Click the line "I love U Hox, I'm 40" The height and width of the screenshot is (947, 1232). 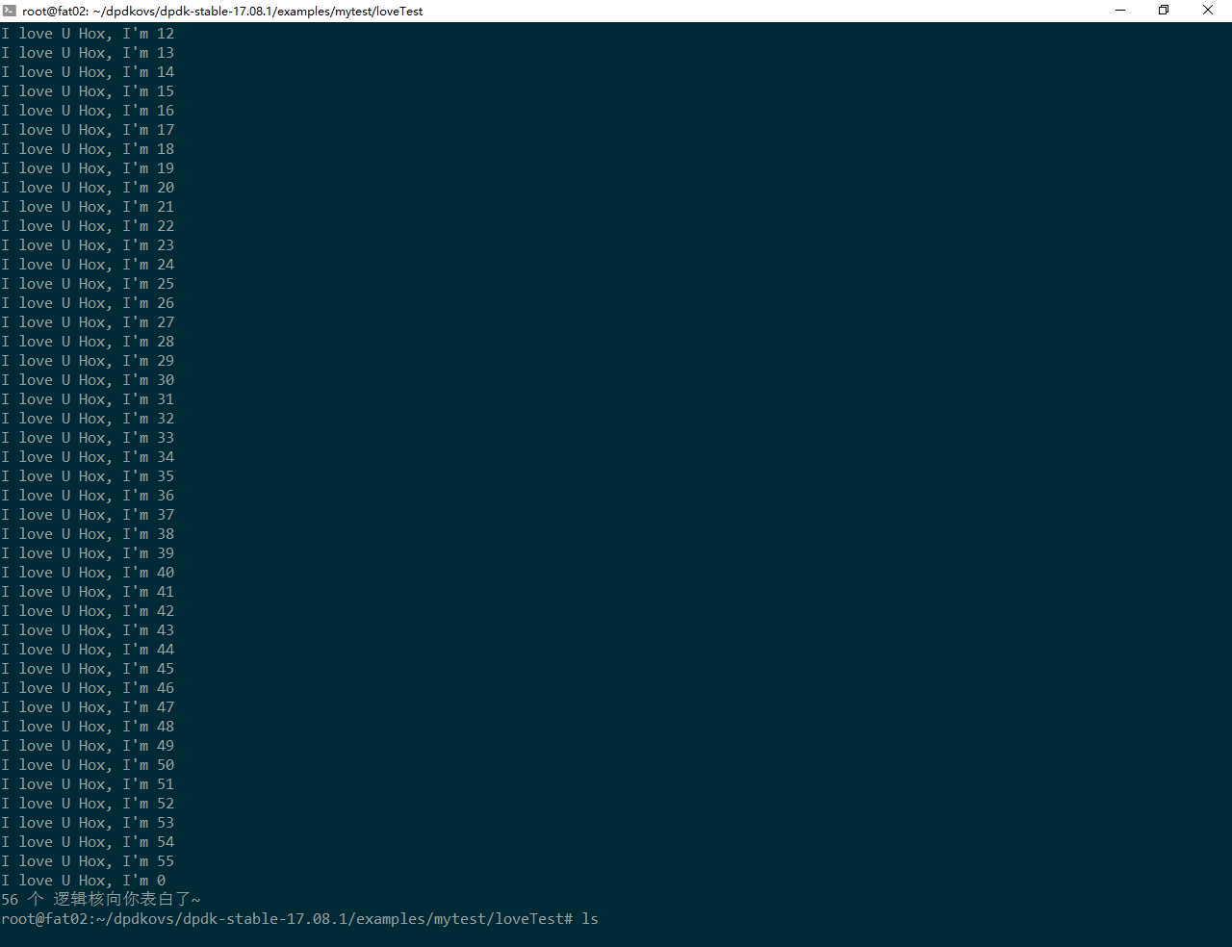(x=88, y=573)
